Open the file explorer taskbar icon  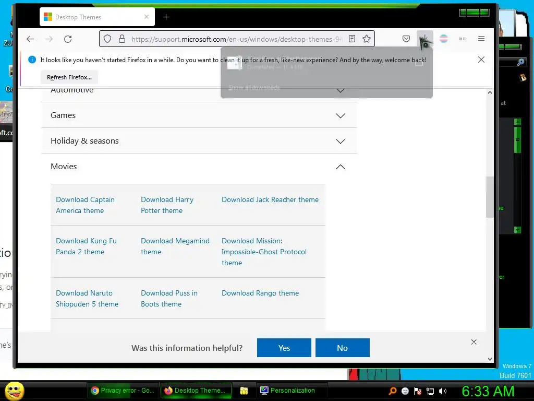coord(244,391)
